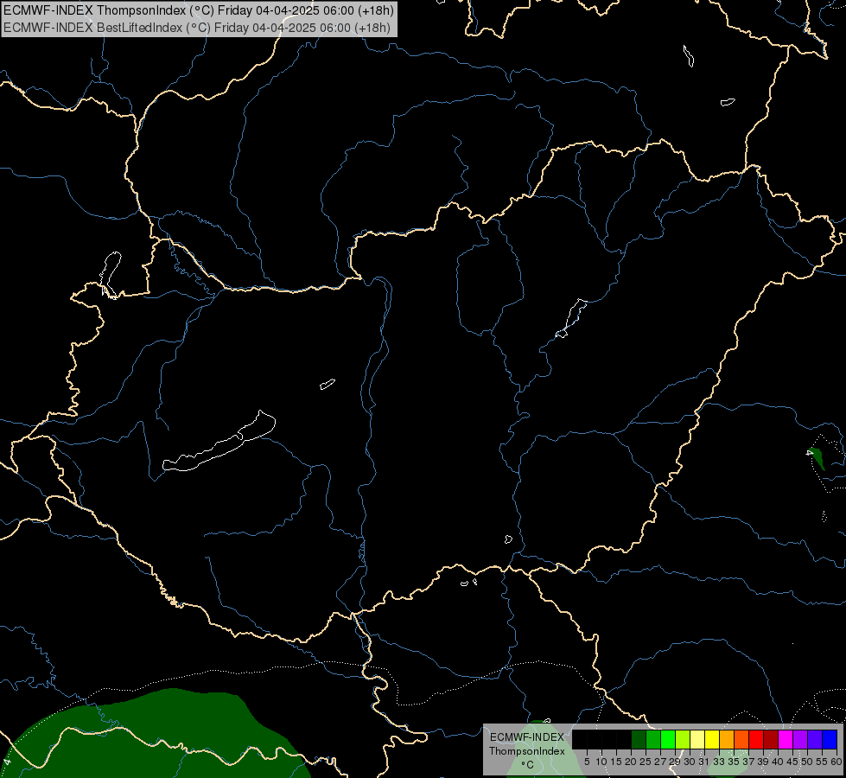Click the BestLiftedIndex title line at top

tap(197, 28)
